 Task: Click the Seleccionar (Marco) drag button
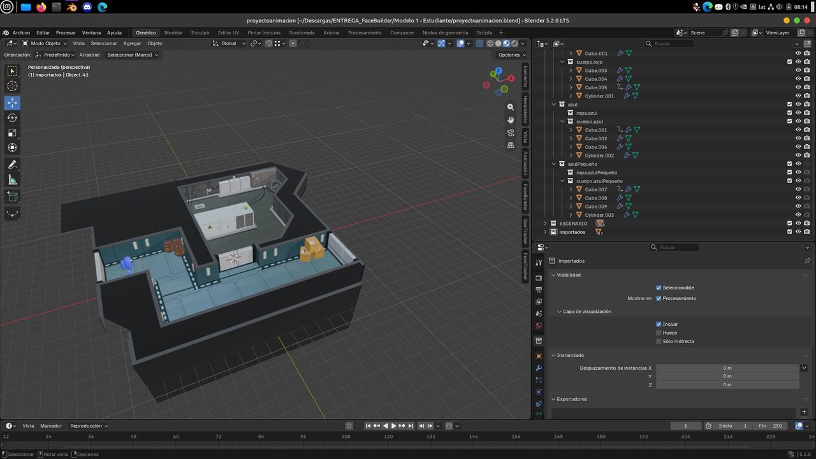(133, 55)
